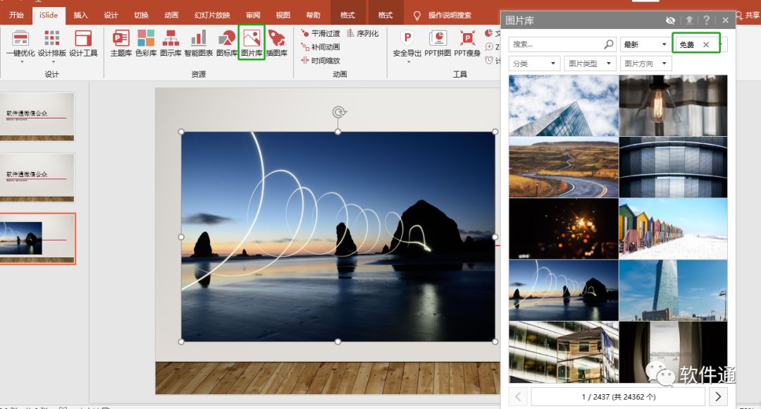Viewport: 761px width, 409px height.
Task: Switch to the 插入 ribbon tab
Action: (81, 15)
